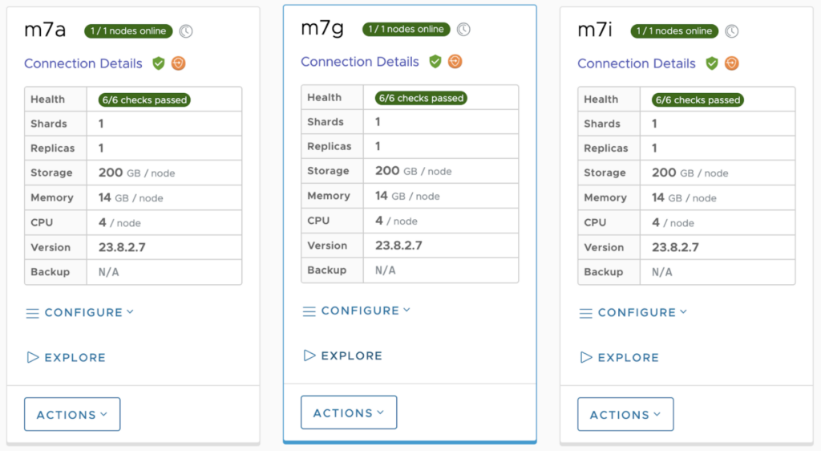The image size is (821, 451).
Task: Expand the CONFIGURE menu for m7a
Action: point(80,313)
